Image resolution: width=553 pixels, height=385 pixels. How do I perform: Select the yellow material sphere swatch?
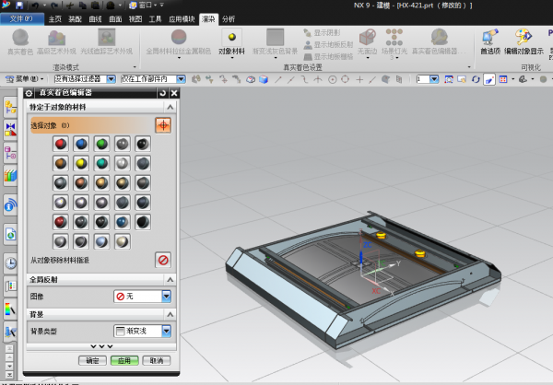pos(81,163)
